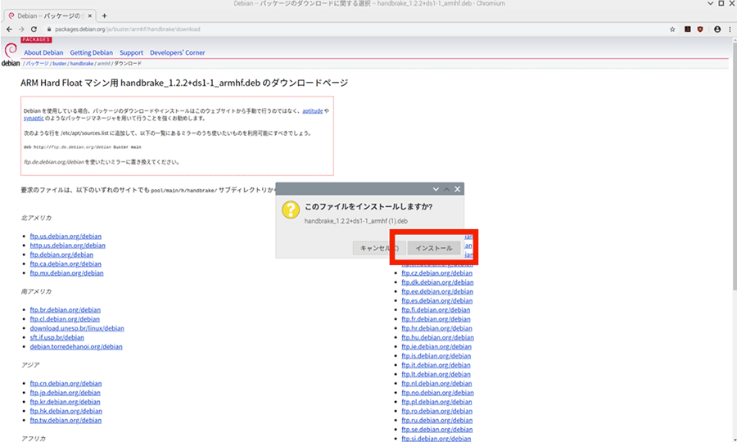Open ftp.ee.debian.org/debian mirror

pos(437,291)
